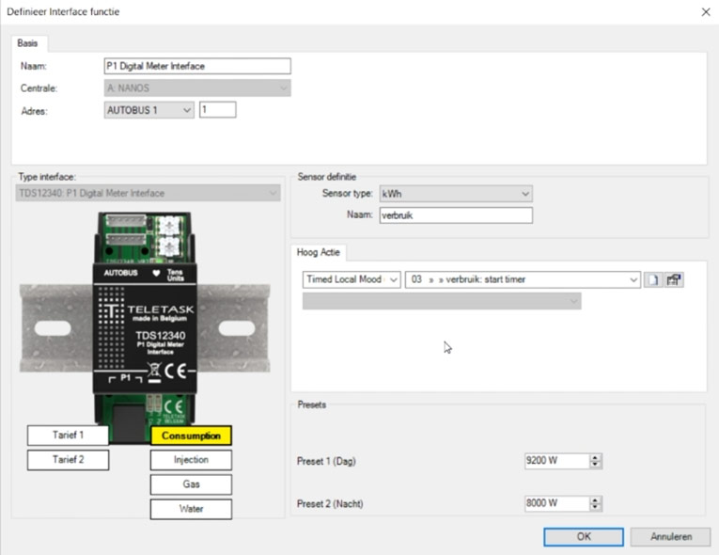The width and height of the screenshot is (719, 555).
Task: Expand the Timed Local Mood function dropdown
Action: [x=394, y=280]
